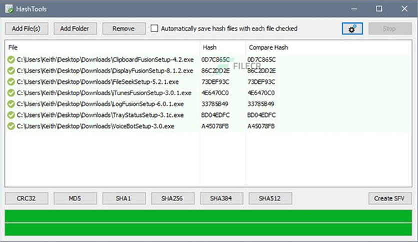Select the iTunesFusionSetup-3.0.1.exe file path
This screenshot has height=242, width=418.
(104, 93)
